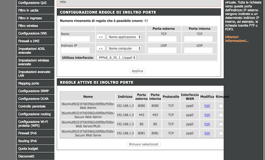Screen dimensions: 265x160
Task: Expand the Utilizza interfaccia PPPoE dropdown
Action: click(116, 58)
